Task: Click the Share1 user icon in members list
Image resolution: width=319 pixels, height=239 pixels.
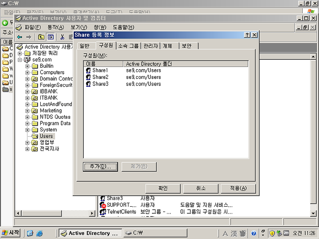Action: click(88, 70)
